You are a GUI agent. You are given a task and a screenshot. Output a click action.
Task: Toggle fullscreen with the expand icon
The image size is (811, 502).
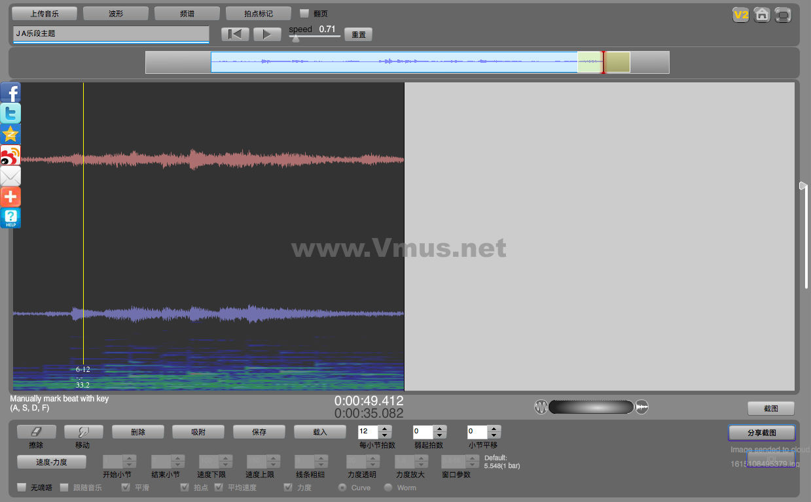[x=783, y=14]
